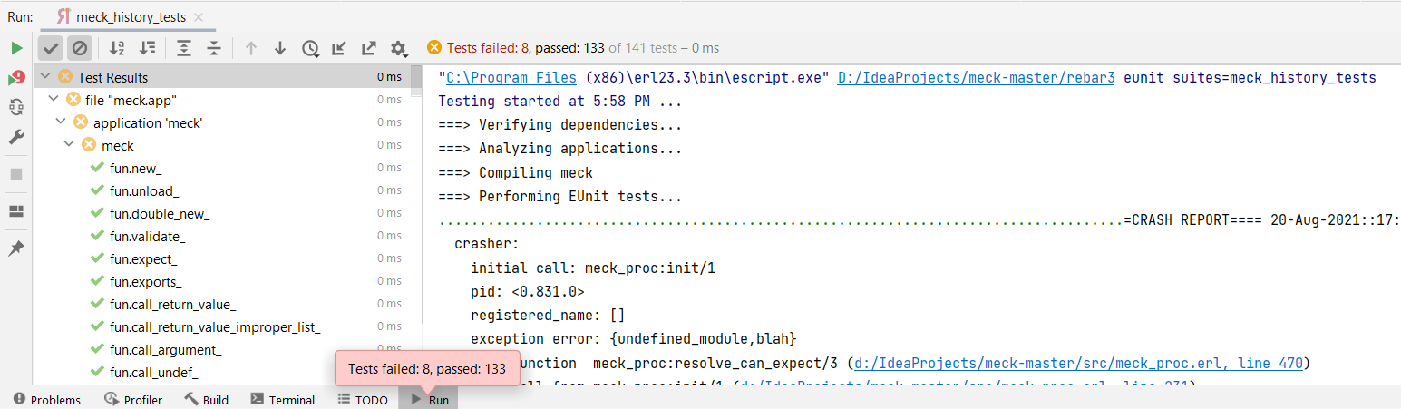Image resolution: width=1401 pixels, height=409 pixels.
Task: Toggle auto-test rerun icon
Action: 16,107
